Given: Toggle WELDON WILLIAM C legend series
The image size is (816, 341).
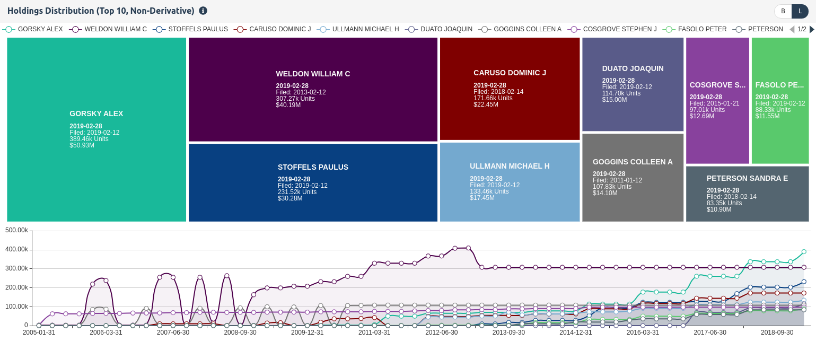Looking at the screenshot, I should [75, 29].
